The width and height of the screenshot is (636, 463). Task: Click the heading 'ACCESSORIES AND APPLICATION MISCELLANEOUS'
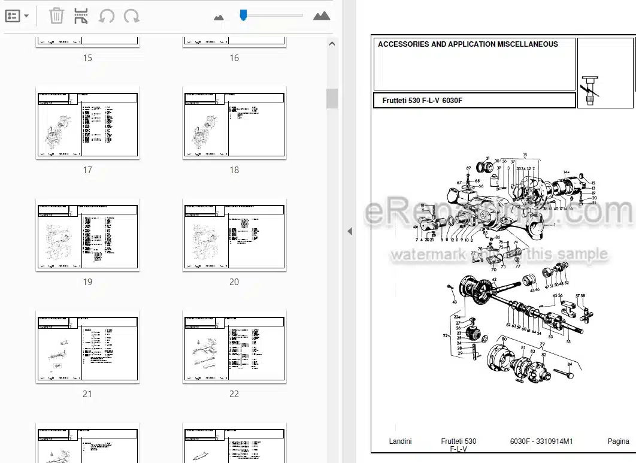[468, 44]
